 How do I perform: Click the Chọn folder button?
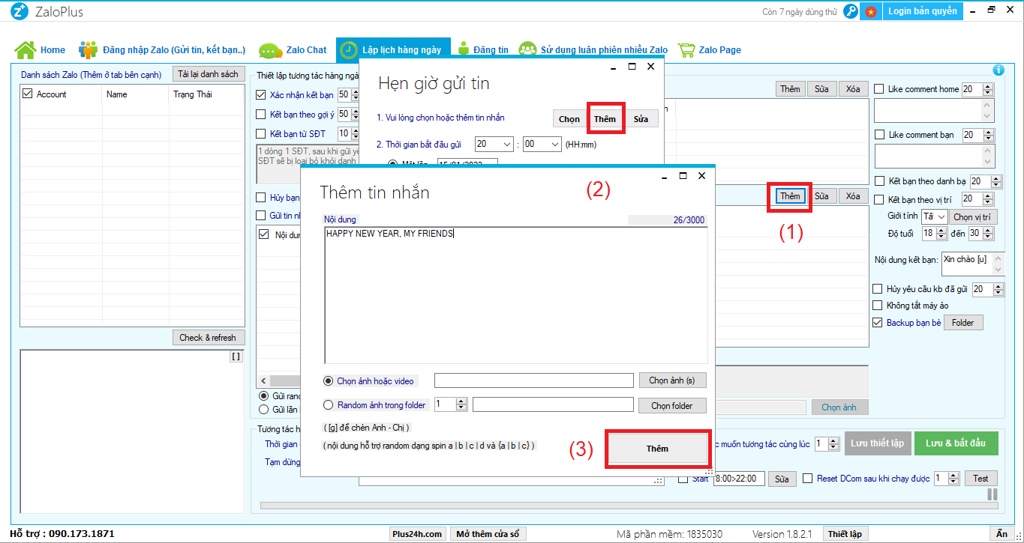[x=672, y=405]
